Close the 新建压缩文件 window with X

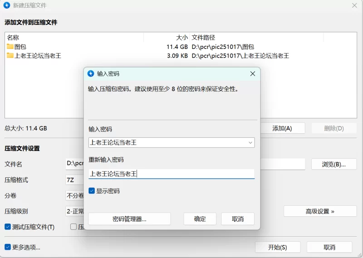pos(354,5)
